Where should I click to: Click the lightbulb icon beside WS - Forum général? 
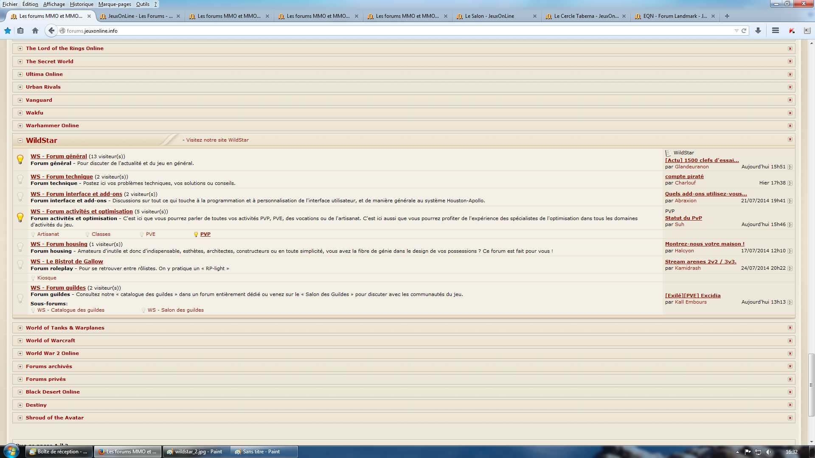coord(20,159)
